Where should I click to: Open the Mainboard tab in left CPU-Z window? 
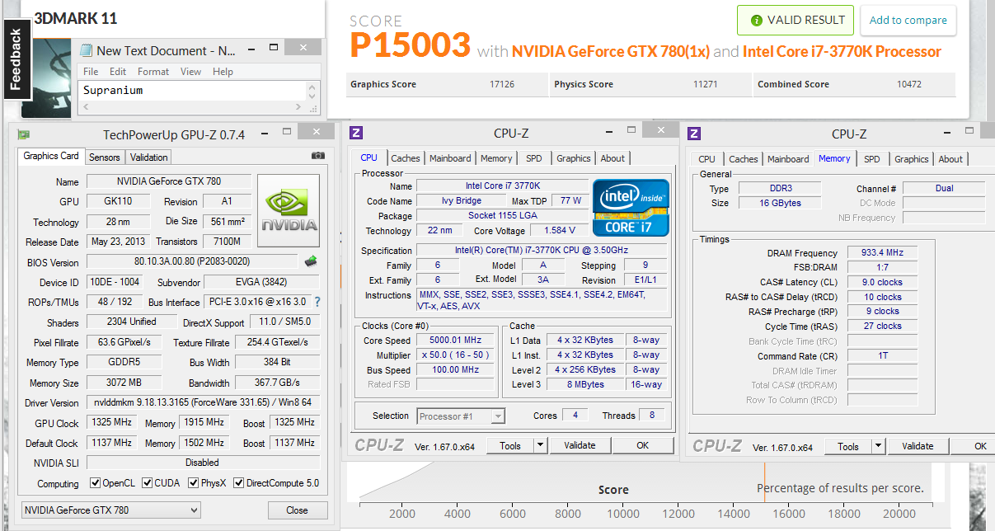tap(450, 158)
